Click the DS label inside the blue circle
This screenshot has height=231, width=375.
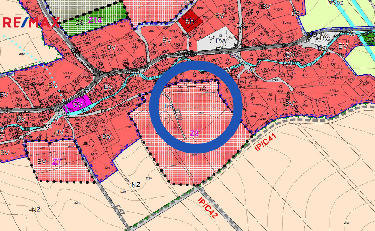tap(169, 106)
